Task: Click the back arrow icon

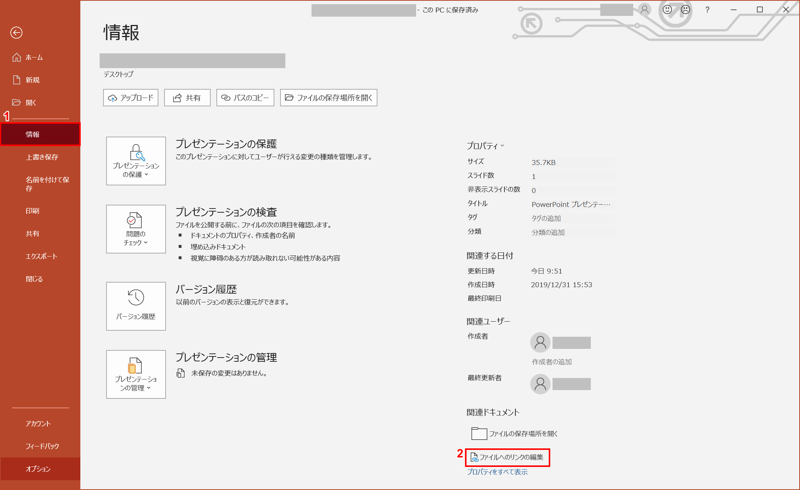Action: pyautogui.click(x=16, y=33)
